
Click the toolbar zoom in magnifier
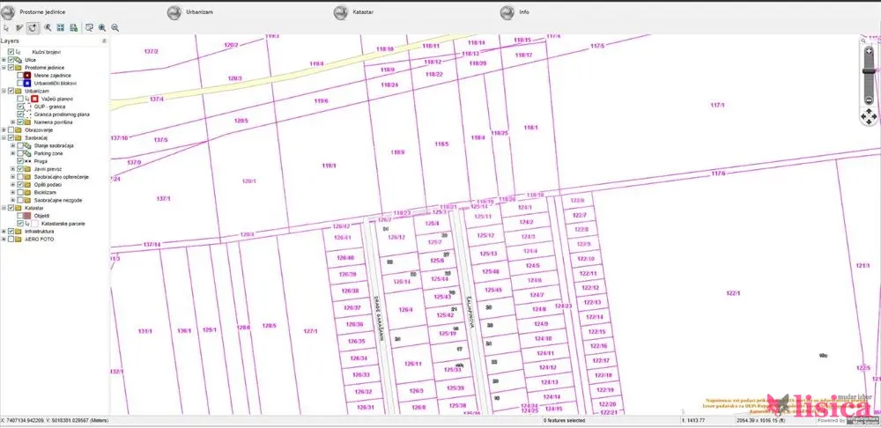tap(102, 27)
